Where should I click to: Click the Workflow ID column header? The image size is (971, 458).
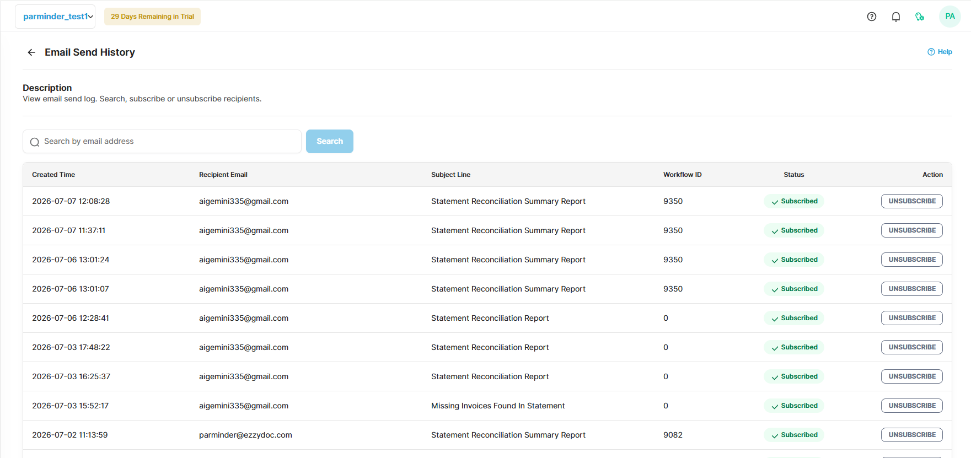click(x=683, y=175)
